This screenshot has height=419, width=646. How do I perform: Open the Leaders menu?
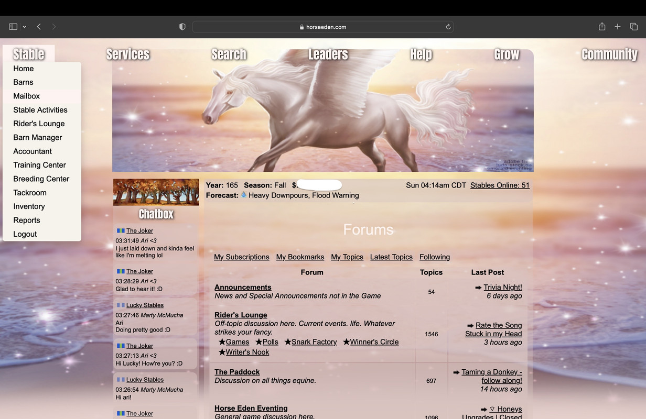click(x=328, y=54)
